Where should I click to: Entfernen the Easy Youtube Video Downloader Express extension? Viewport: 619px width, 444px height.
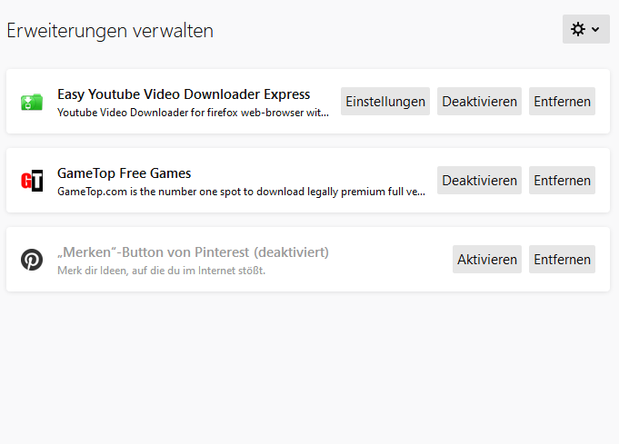click(x=562, y=102)
